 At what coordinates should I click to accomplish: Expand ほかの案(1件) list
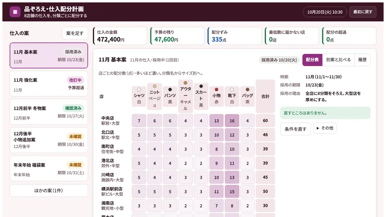(x=49, y=190)
